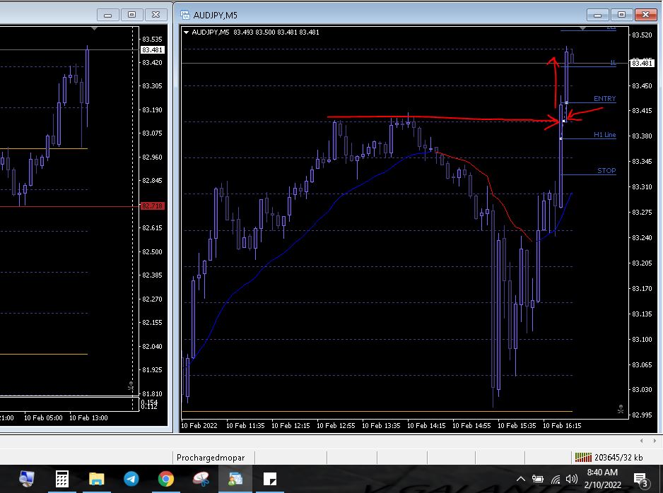Click the 83.481 price tag on left chart
This screenshot has height=493, width=663.
(x=152, y=50)
